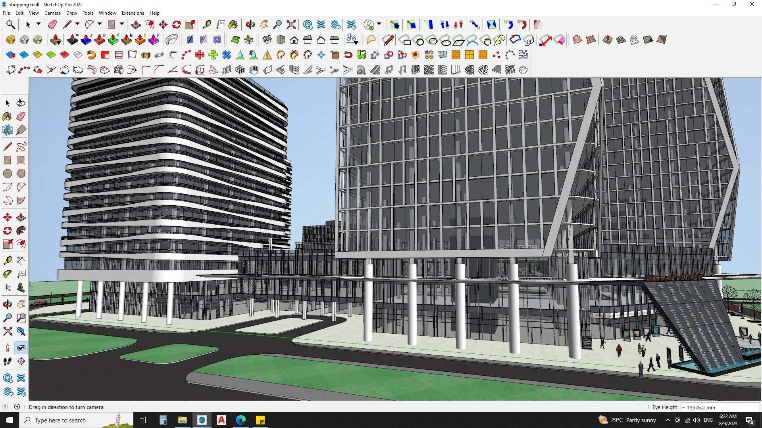Image resolution: width=762 pixels, height=428 pixels.
Task: Select the Protractor tool in left panel
Action: pyautogui.click(x=7, y=274)
